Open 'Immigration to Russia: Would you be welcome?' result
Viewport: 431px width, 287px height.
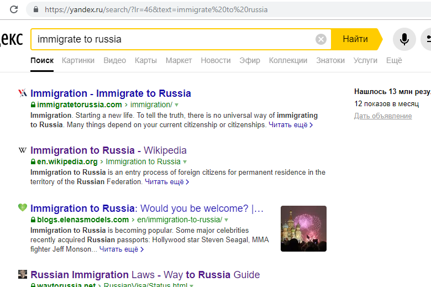(x=147, y=208)
